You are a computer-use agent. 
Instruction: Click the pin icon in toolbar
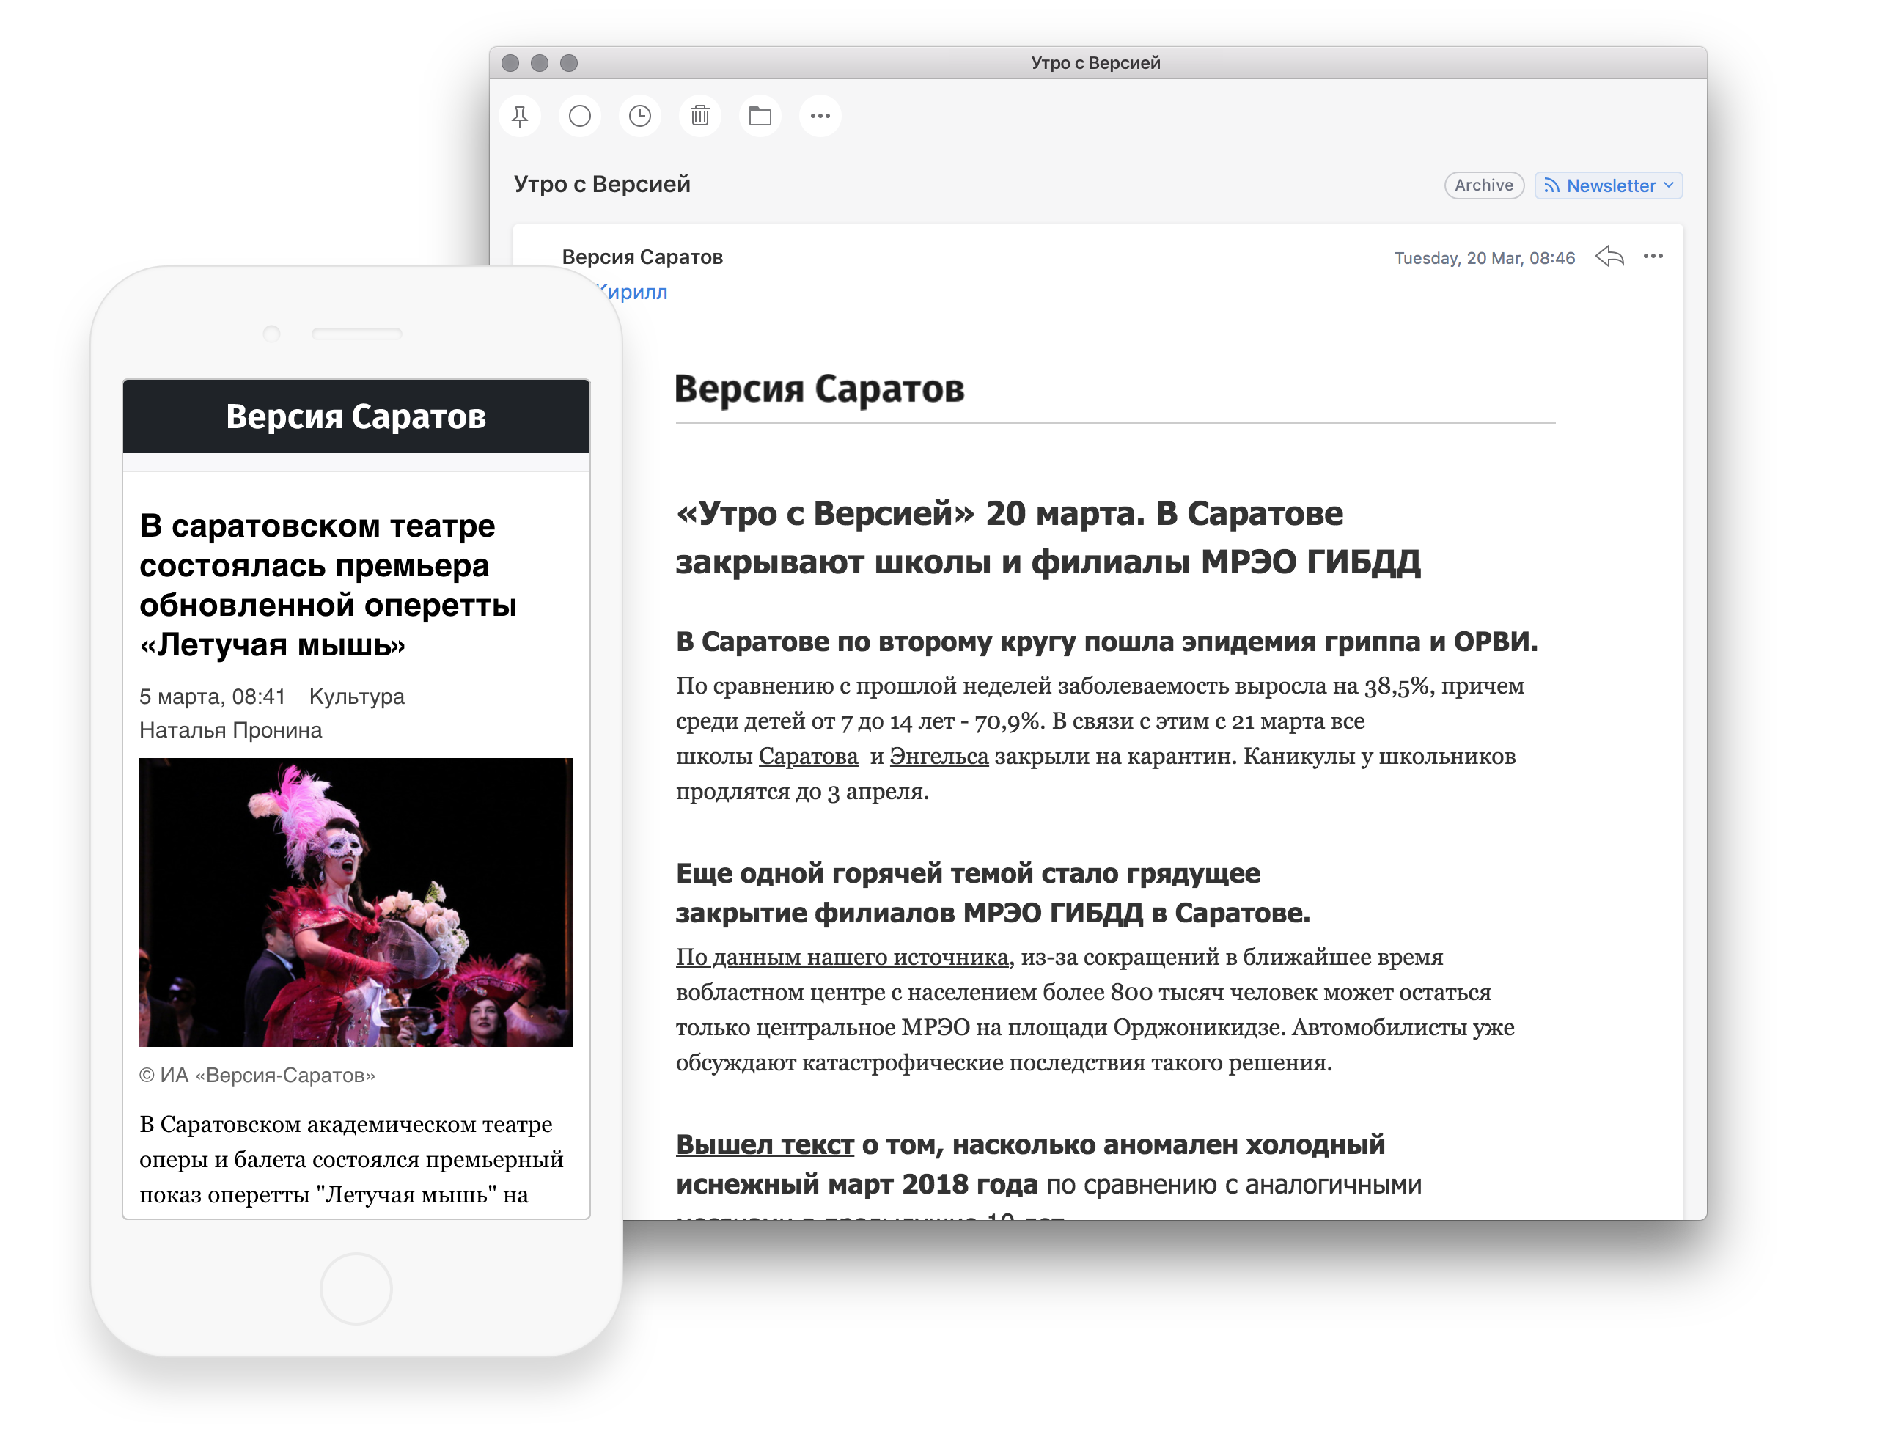click(519, 116)
